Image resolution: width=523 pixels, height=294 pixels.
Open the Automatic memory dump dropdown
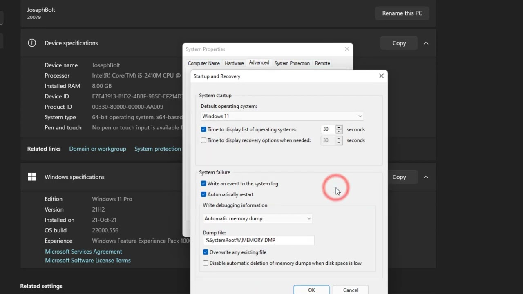257,218
